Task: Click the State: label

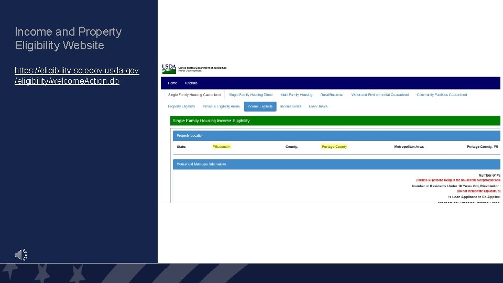Action: pyautogui.click(x=181, y=147)
